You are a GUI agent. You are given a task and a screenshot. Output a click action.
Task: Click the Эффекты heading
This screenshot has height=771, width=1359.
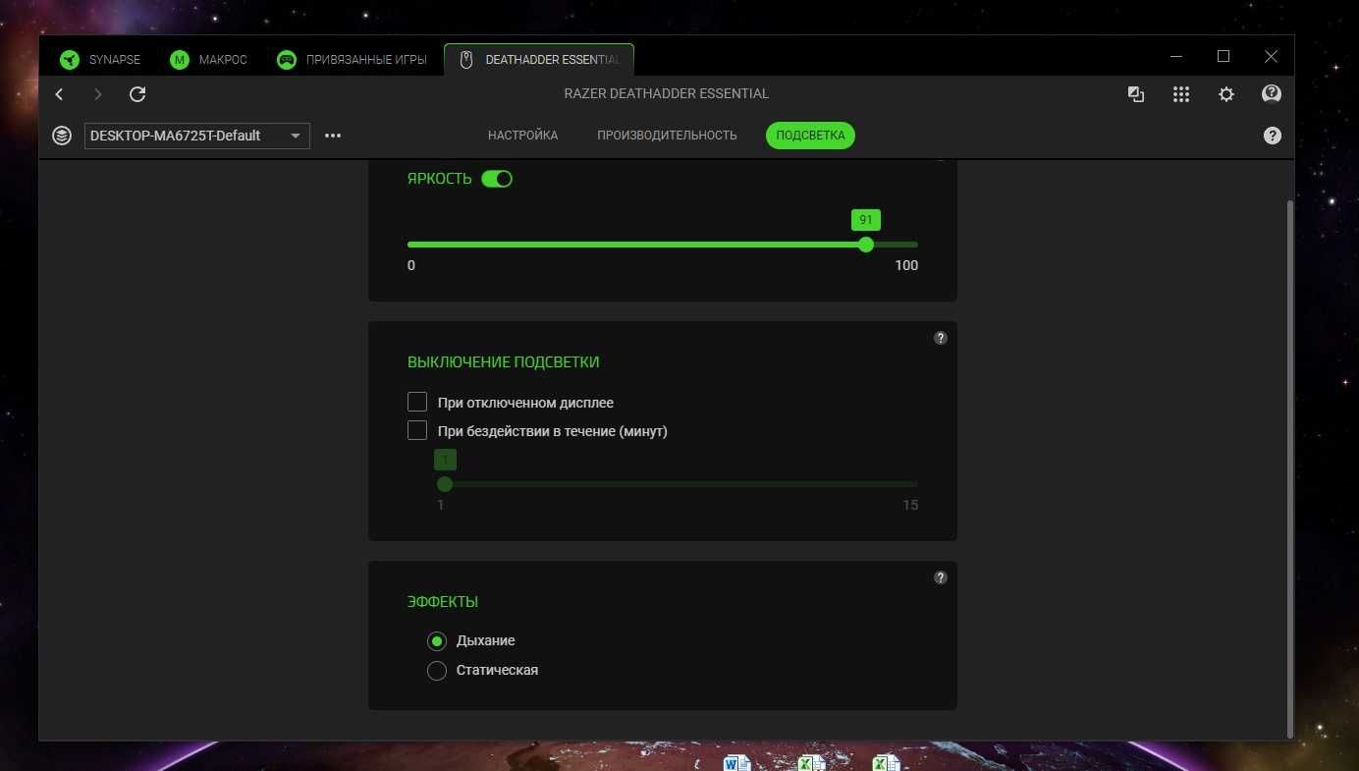pyautogui.click(x=443, y=602)
